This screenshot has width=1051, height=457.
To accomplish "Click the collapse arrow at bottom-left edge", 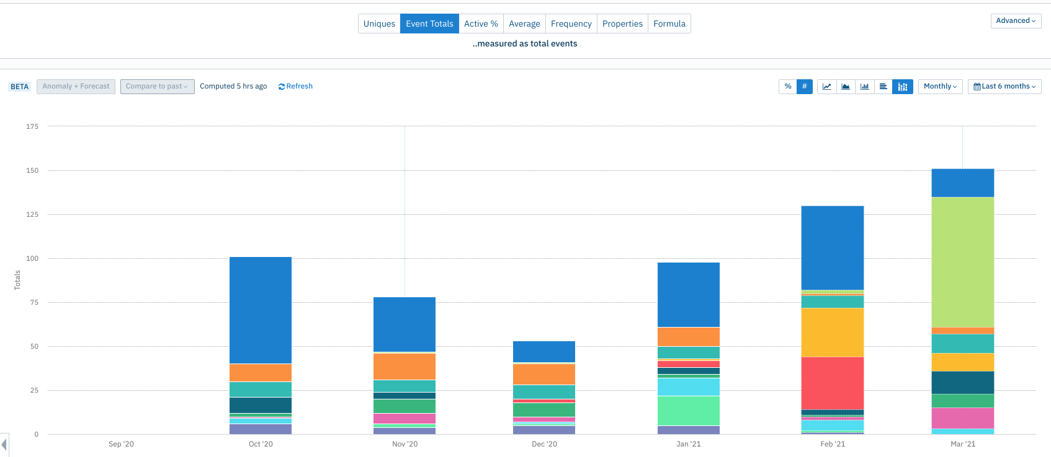I will tap(4, 445).
